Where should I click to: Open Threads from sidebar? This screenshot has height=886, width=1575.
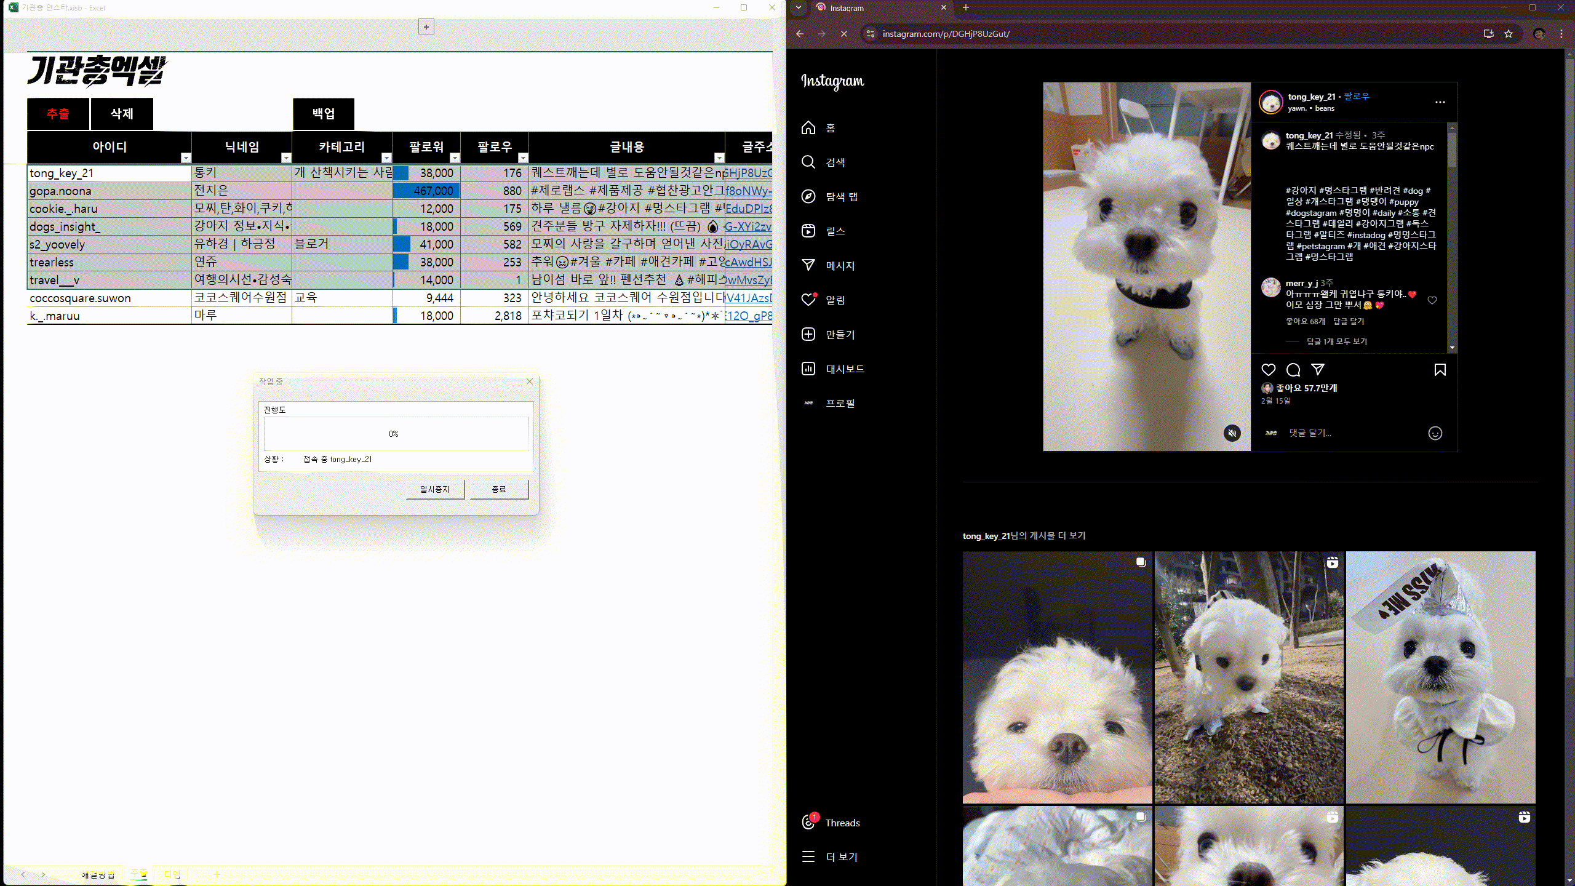click(x=832, y=823)
